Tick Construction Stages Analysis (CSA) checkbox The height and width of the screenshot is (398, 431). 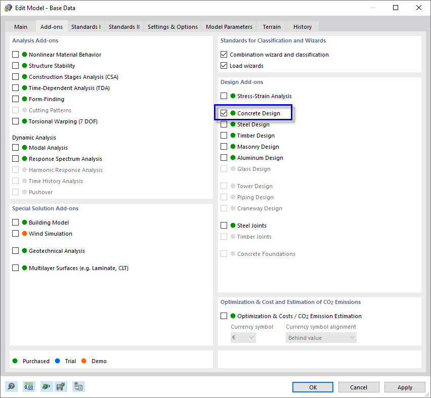(15, 77)
